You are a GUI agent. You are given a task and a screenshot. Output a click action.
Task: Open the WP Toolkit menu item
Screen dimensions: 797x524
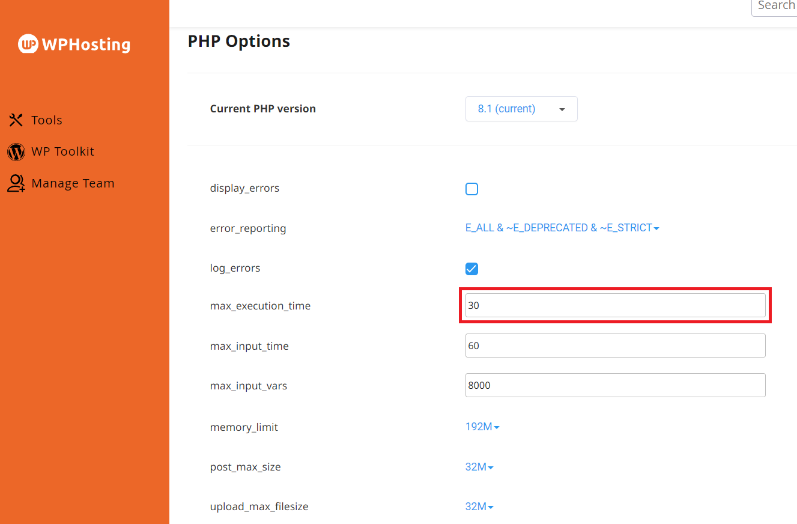tap(62, 152)
